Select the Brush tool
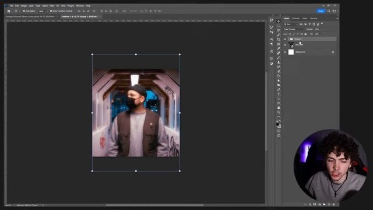Screen dimensions: 373x210 (279, 58)
